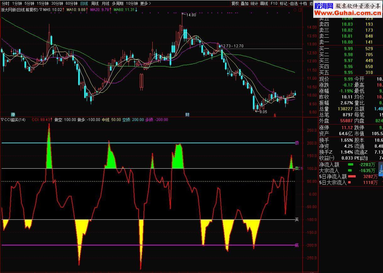
Task: Expand the 更多 periods menu
Action: pos(145,3)
